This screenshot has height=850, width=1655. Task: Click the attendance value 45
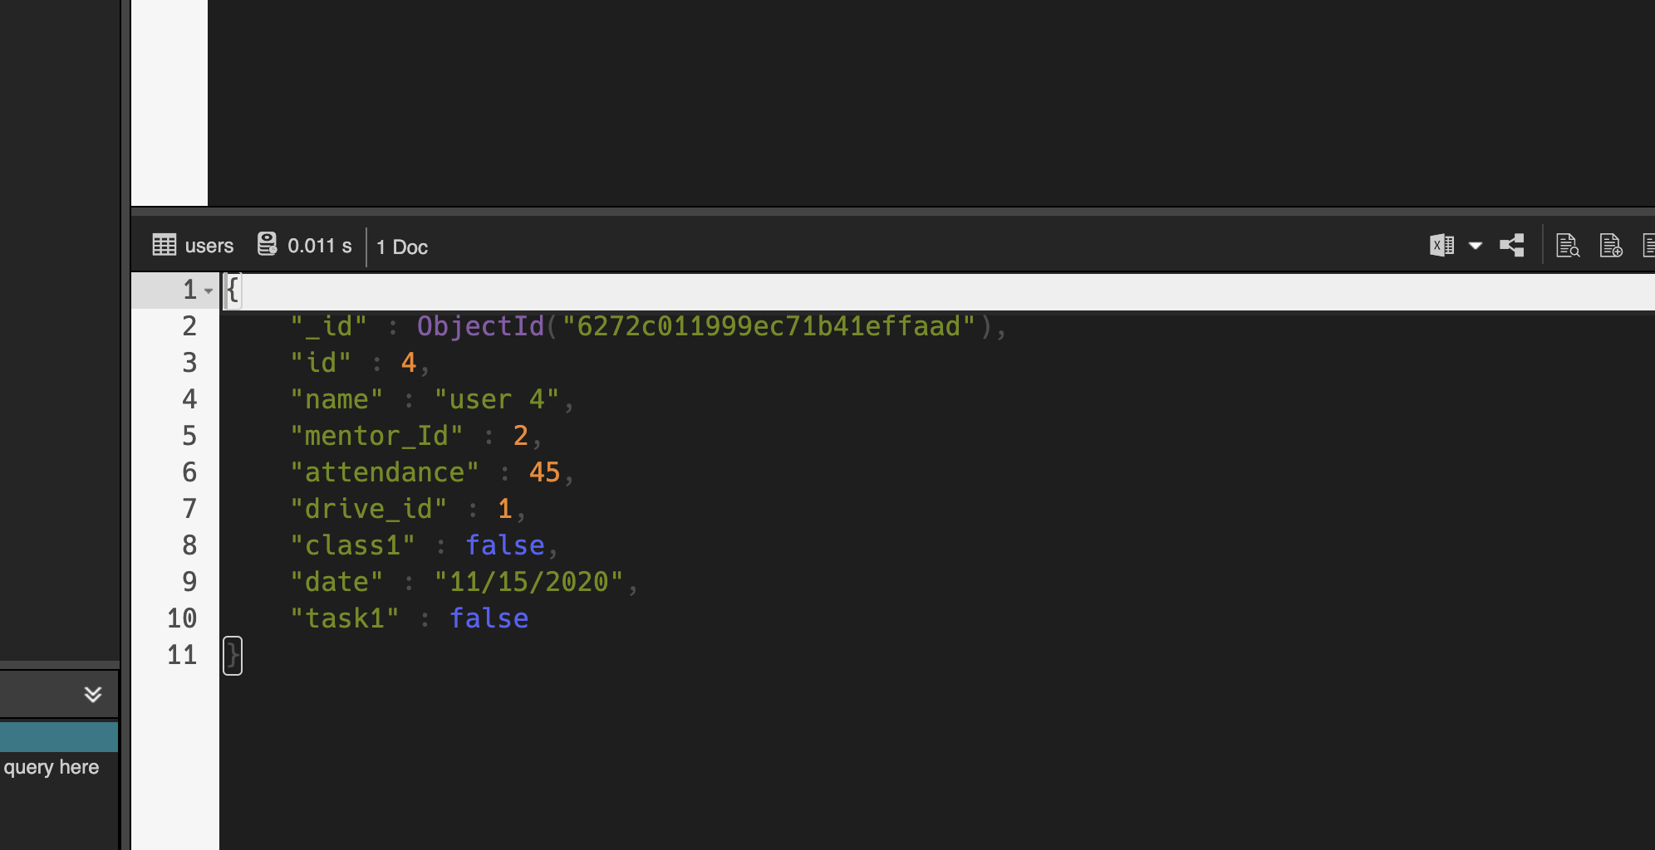545,472
